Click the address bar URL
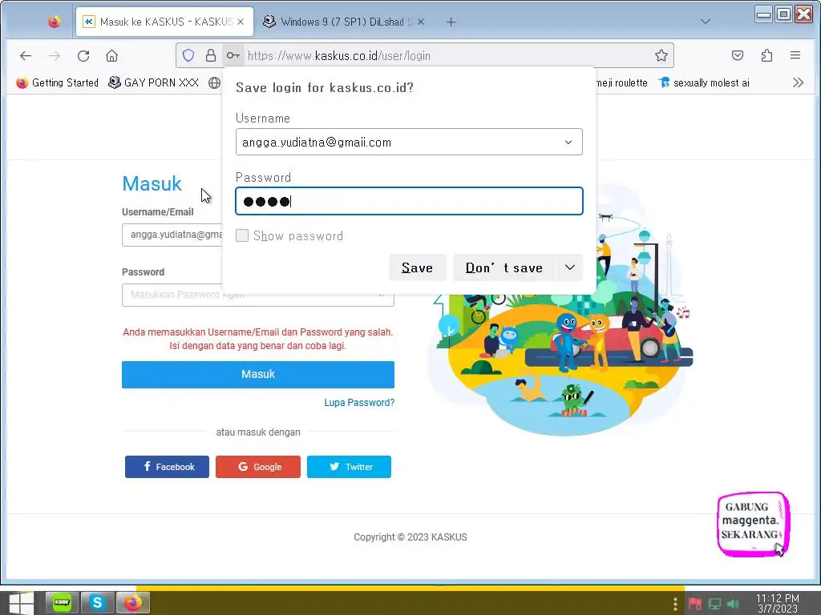Viewport: 821px width, 615px height. pyautogui.click(x=339, y=55)
